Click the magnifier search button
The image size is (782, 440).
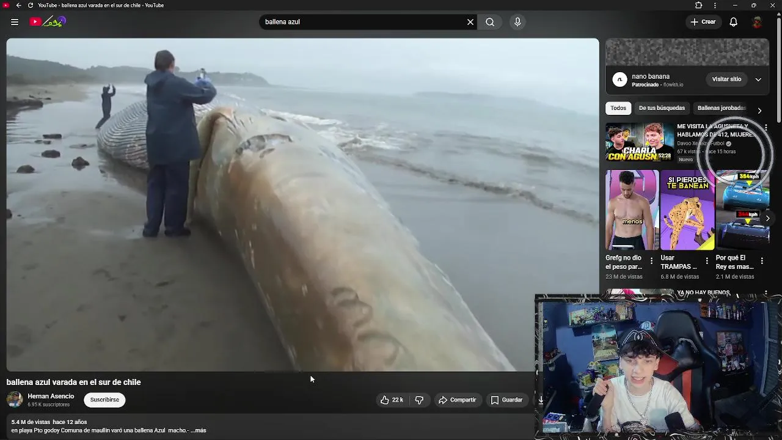pos(490,22)
